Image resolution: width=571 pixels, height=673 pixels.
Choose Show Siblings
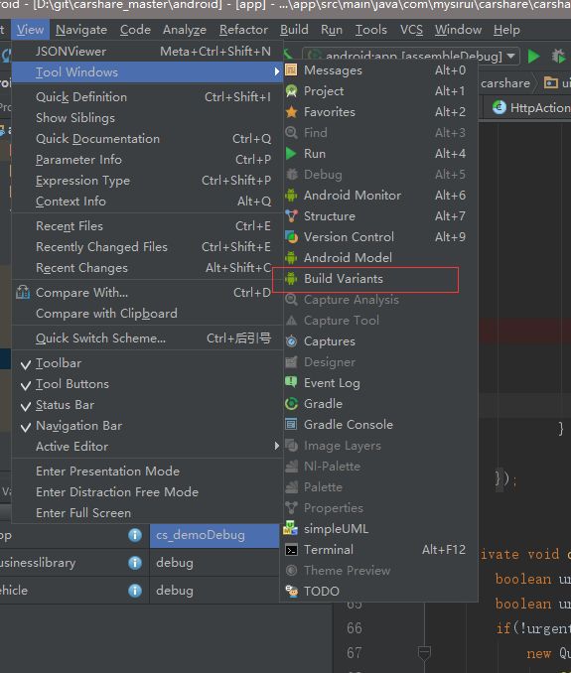pyautogui.click(x=147, y=118)
